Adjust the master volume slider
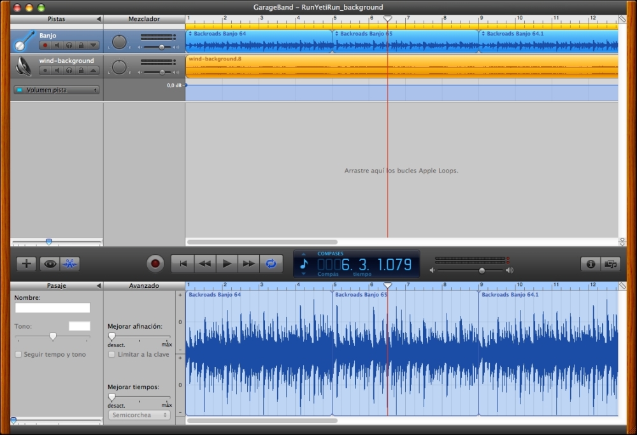 click(x=482, y=271)
